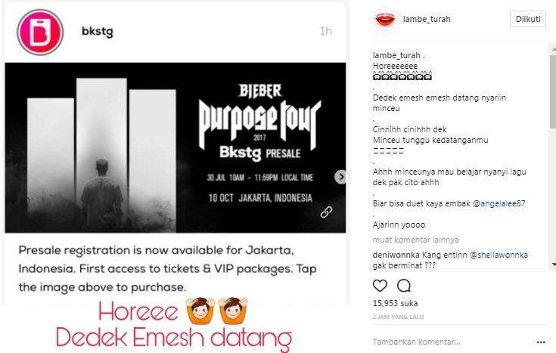Viewport: 556px width, 353px height.
Task: Like the post with the heart icon
Action: (x=380, y=286)
